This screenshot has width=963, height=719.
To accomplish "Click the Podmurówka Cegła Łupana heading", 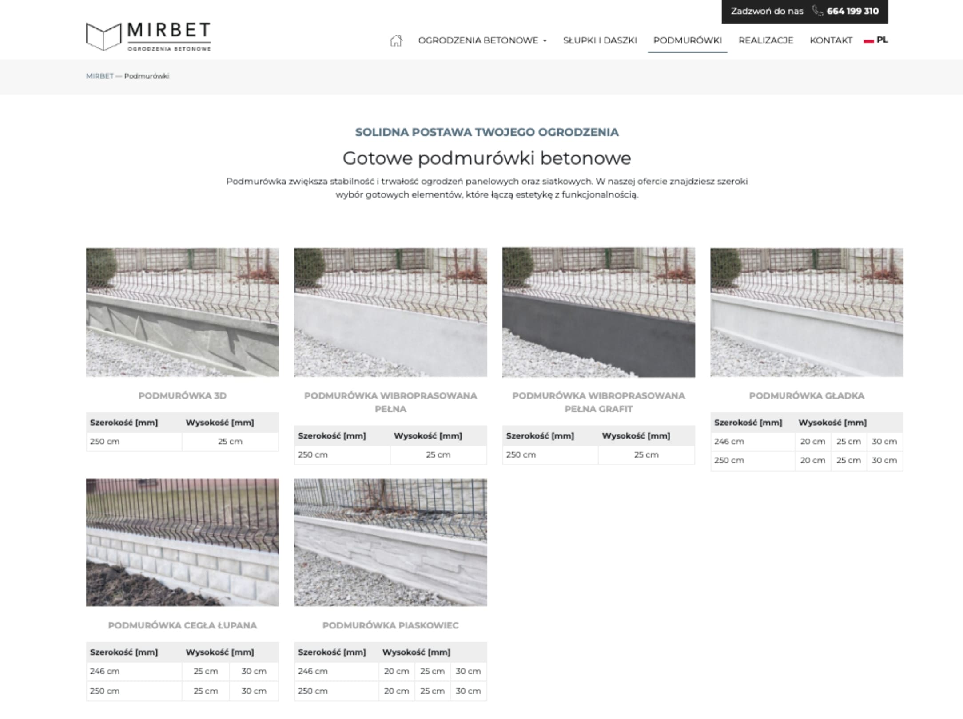I will click(x=182, y=625).
